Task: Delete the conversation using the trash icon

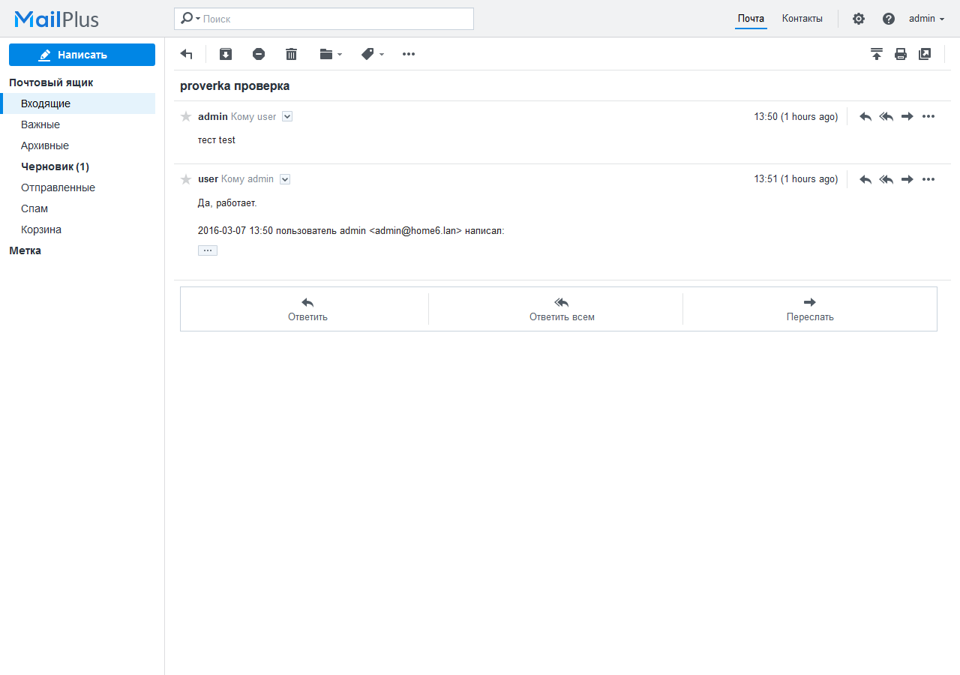Action: [292, 54]
